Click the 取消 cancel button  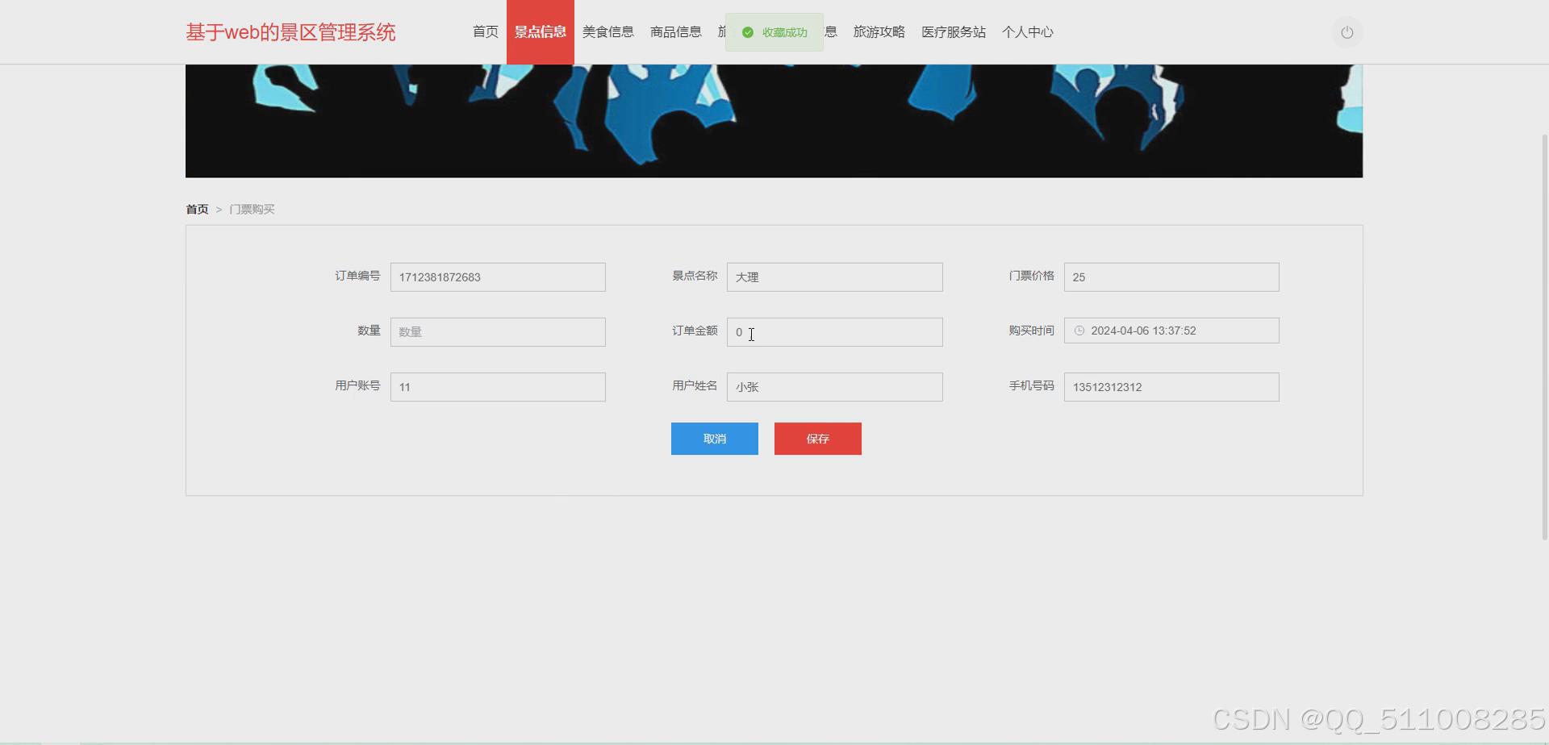point(715,439)
